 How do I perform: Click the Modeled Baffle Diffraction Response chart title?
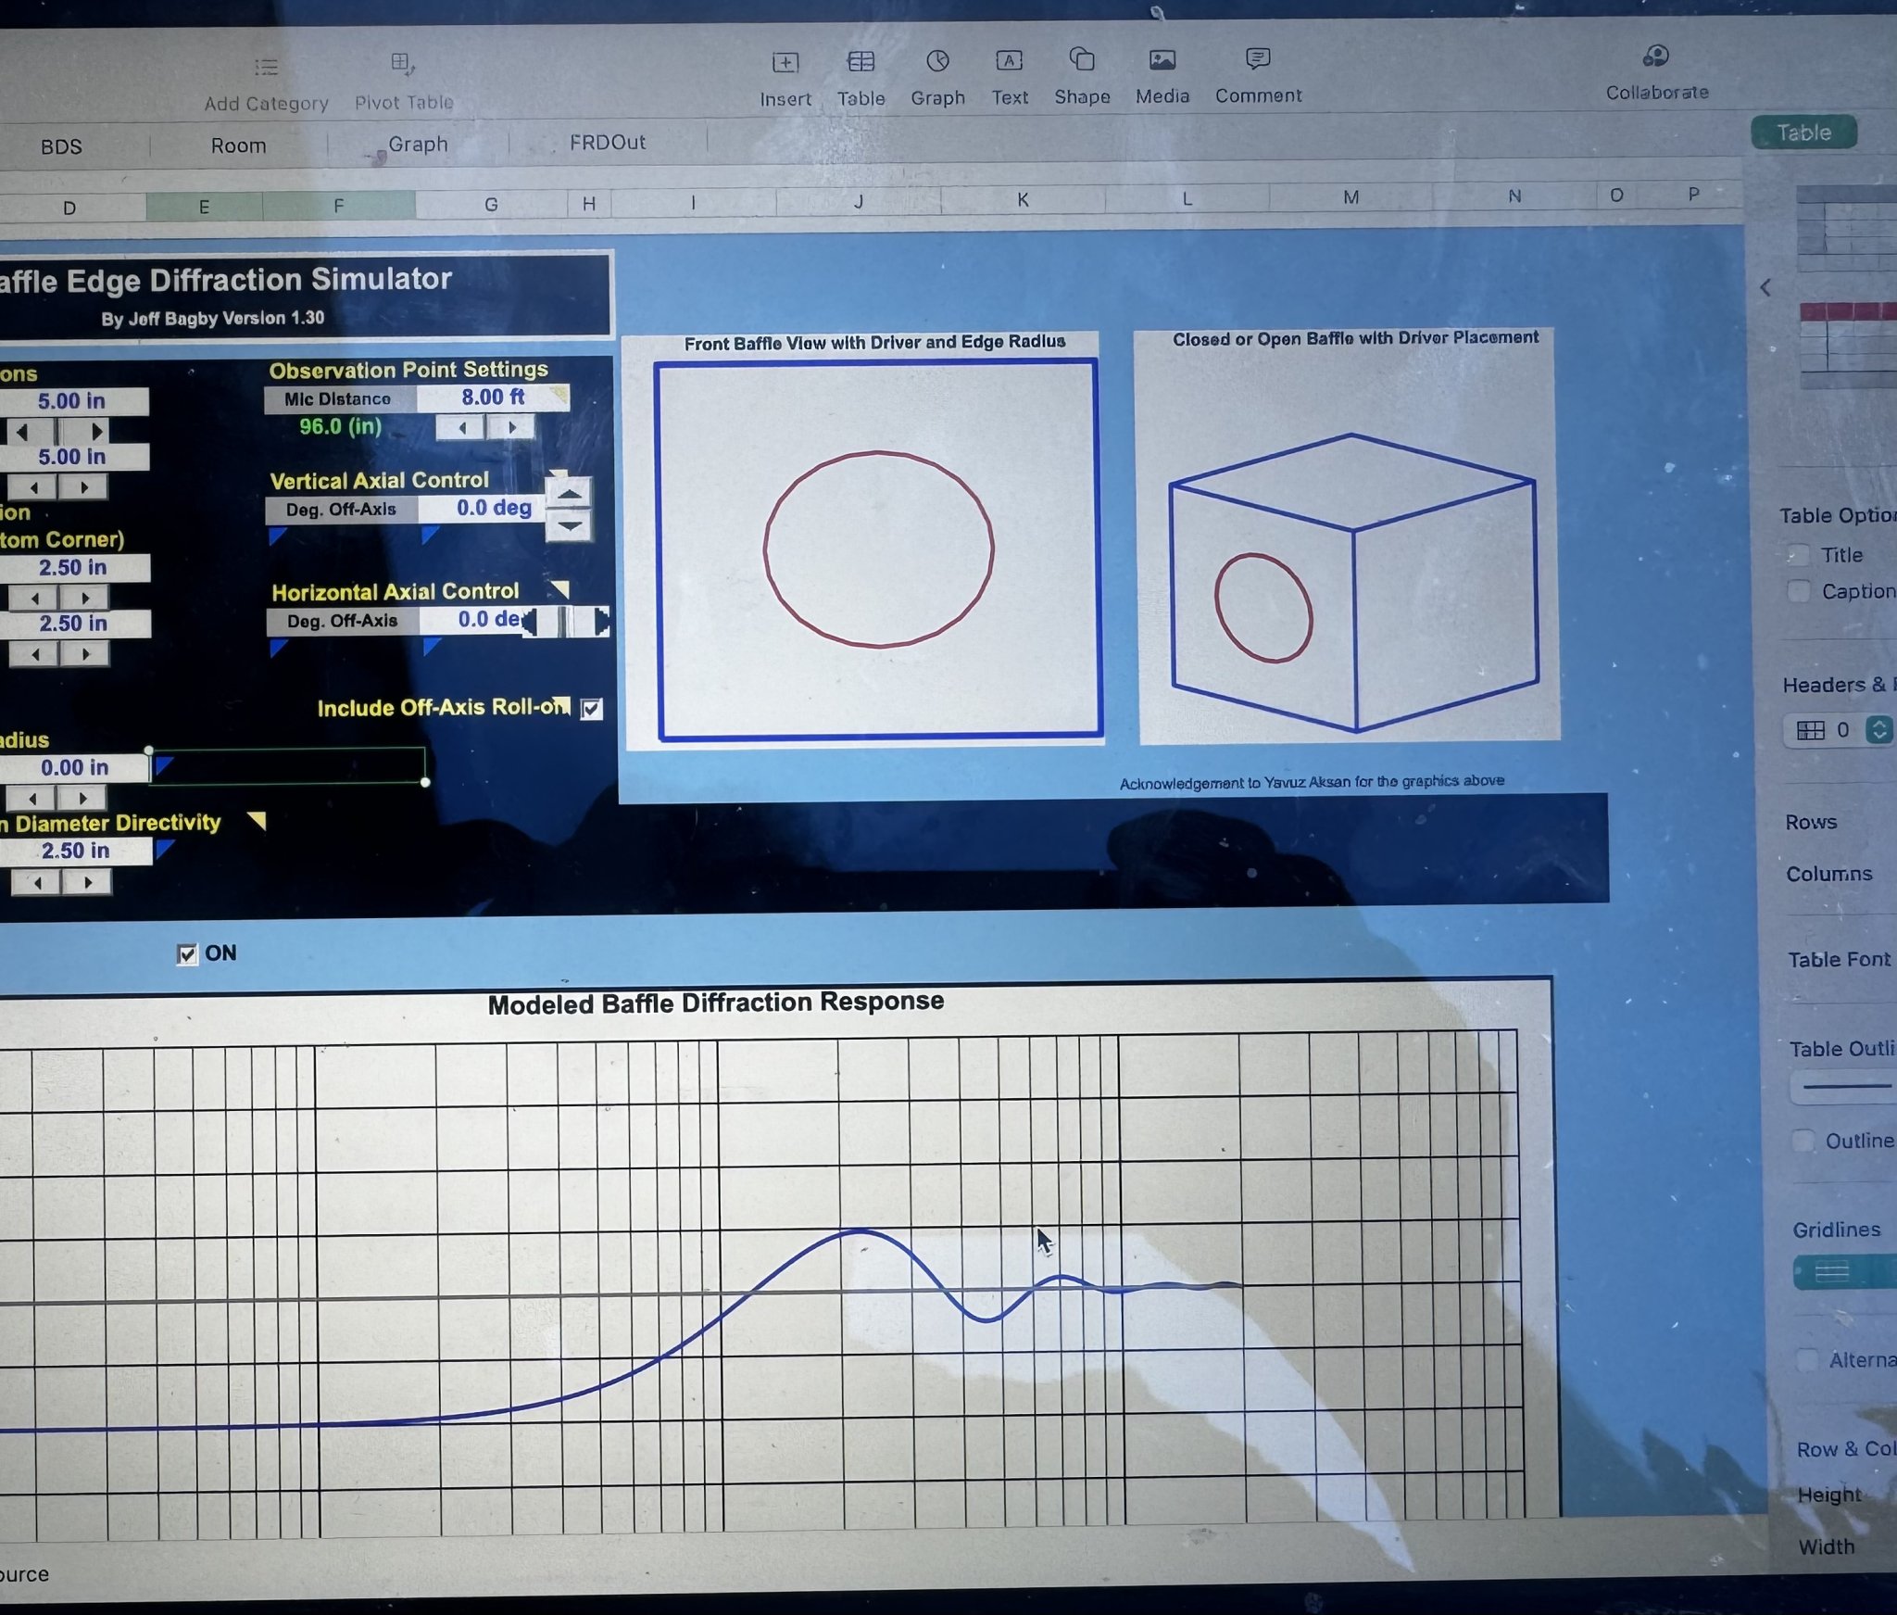[x=716, y=1003]
